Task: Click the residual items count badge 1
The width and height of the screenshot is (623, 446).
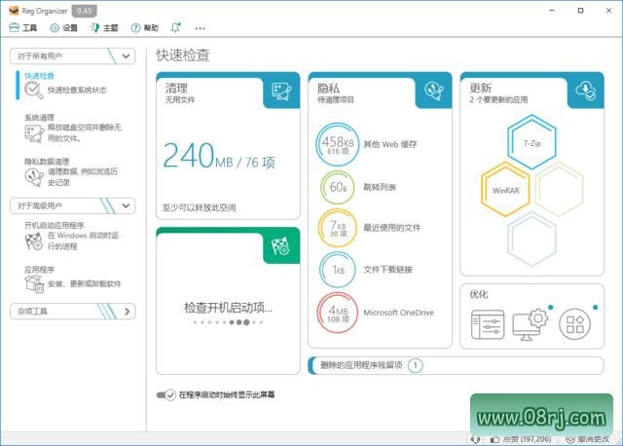Action: tap(416, 365)
